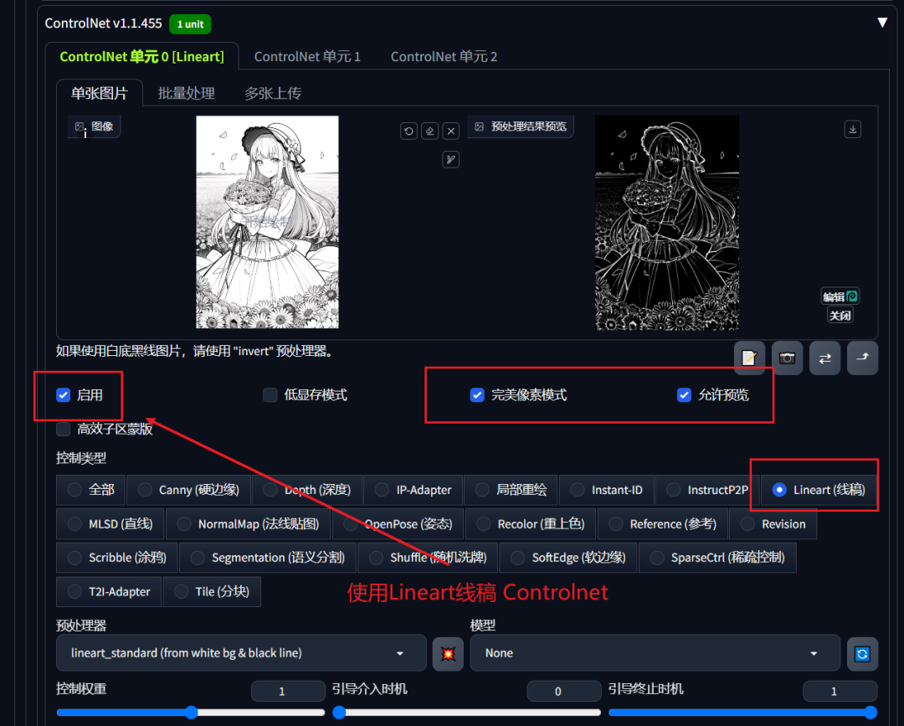Download the preprocessor preview image

[853, 129]
